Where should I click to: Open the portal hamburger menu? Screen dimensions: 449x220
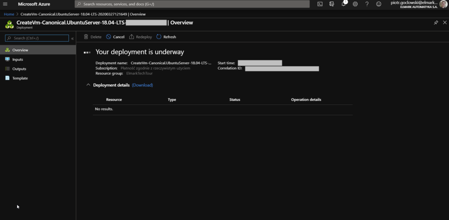click(x=5, y=4)
